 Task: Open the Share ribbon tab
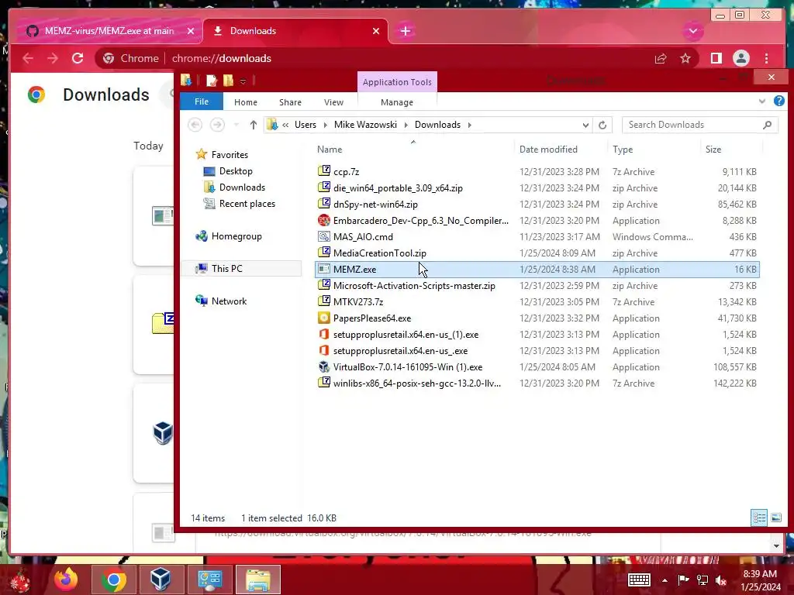[x=290, y=102]
